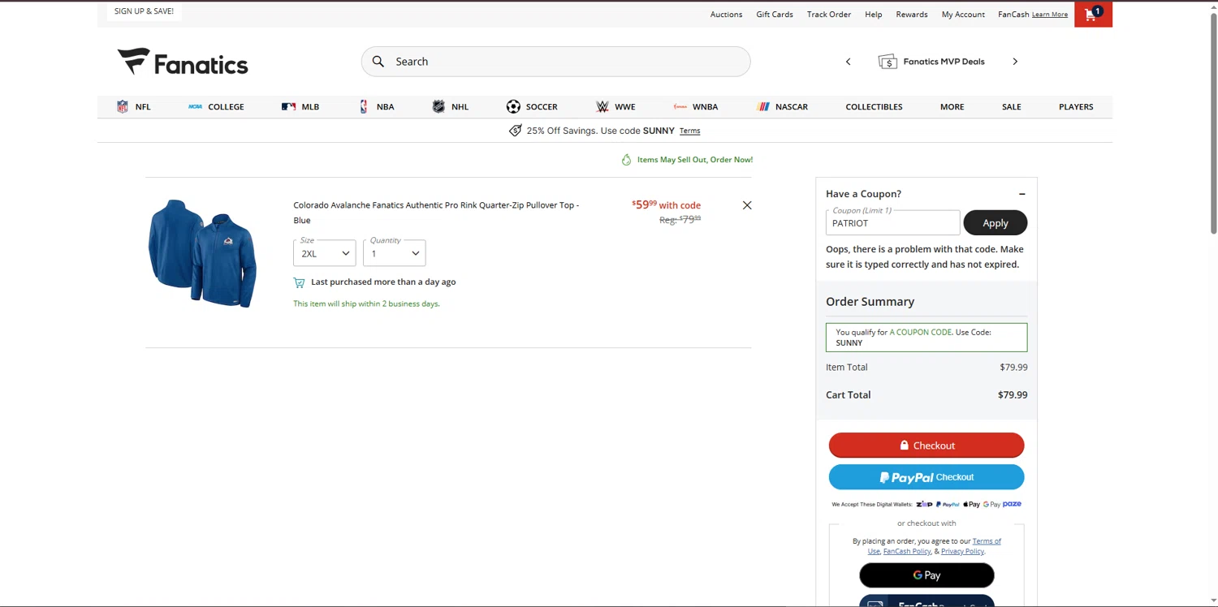The height and width of the screenshot is (607, 1218).
Task: Open the Gift Cards link
Action: pos(775,15)
